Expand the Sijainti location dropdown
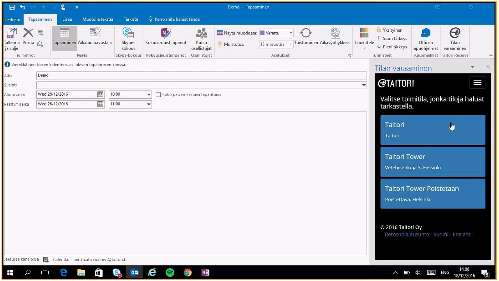The image size is (499, 281). pos(364,85)
